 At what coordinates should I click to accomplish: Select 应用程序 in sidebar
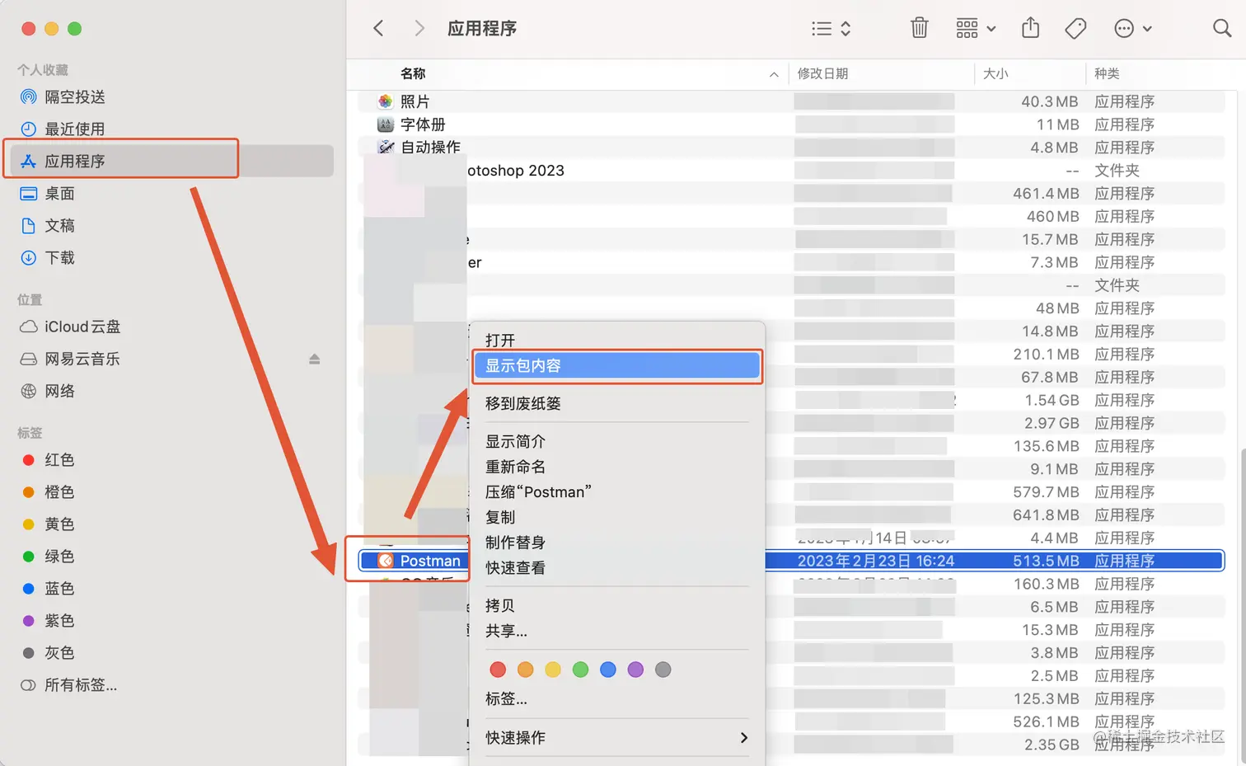pyautogui.click(x=173, y=162)
